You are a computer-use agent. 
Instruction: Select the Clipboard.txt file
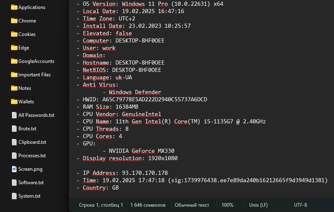32,142
